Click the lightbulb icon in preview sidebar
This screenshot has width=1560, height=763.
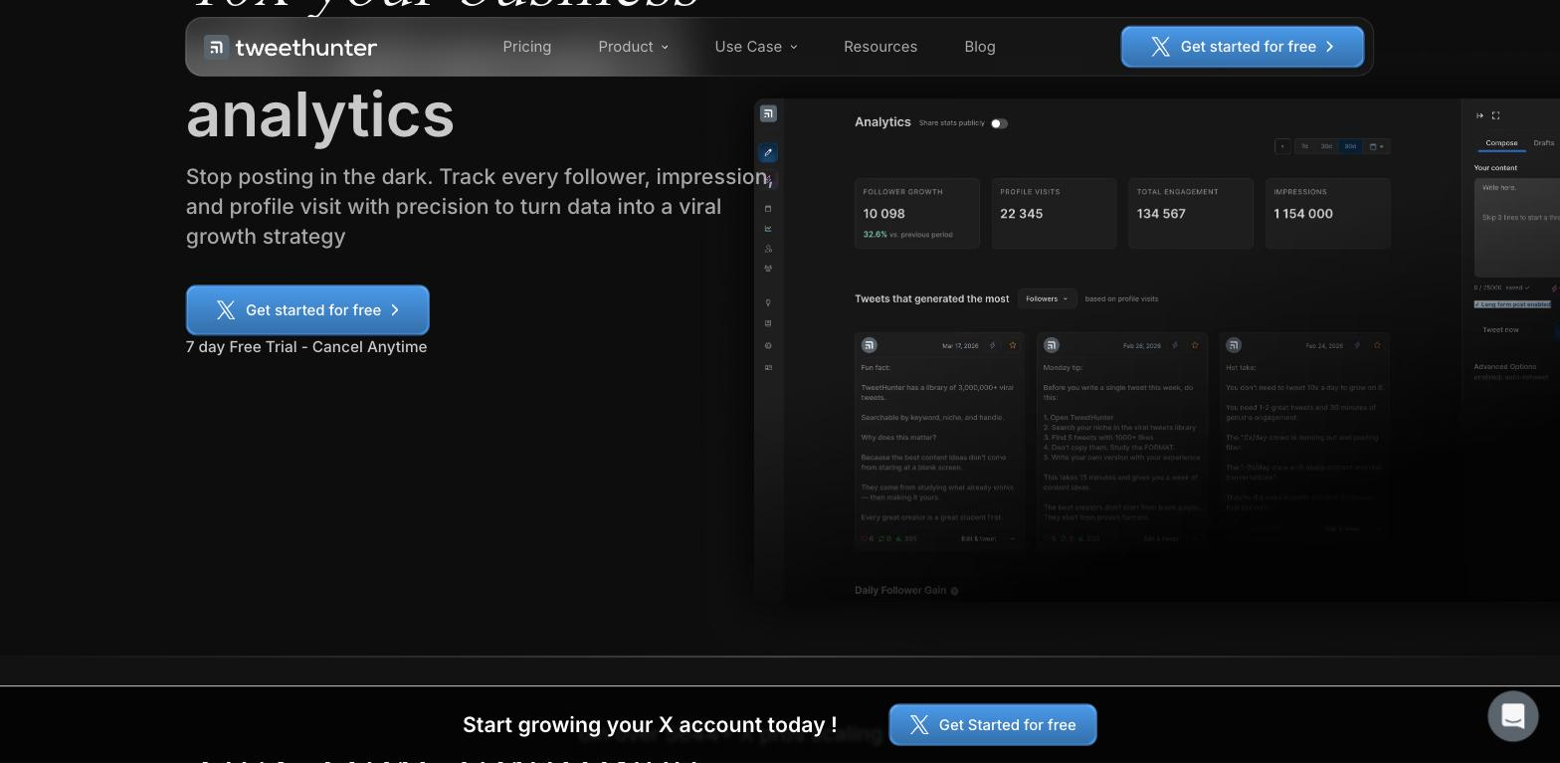coord(768,302)
